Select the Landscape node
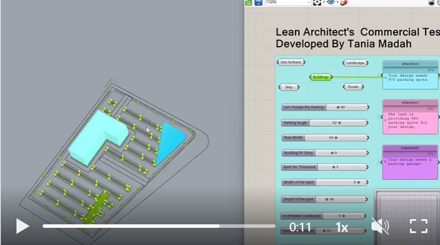440x245 pixels. coord(355,63)
